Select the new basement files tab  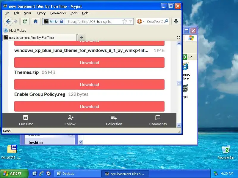[40, 38]
